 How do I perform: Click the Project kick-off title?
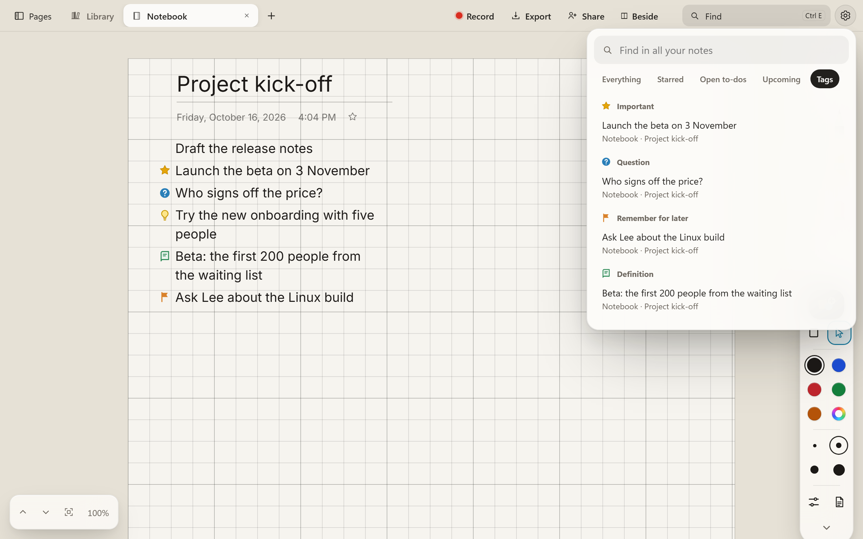[254, 84]
